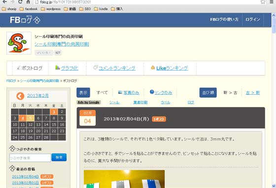This screenshot has height=188, width=276.
Task: Click the browser back arrow
Action: (x=5, y=2)
